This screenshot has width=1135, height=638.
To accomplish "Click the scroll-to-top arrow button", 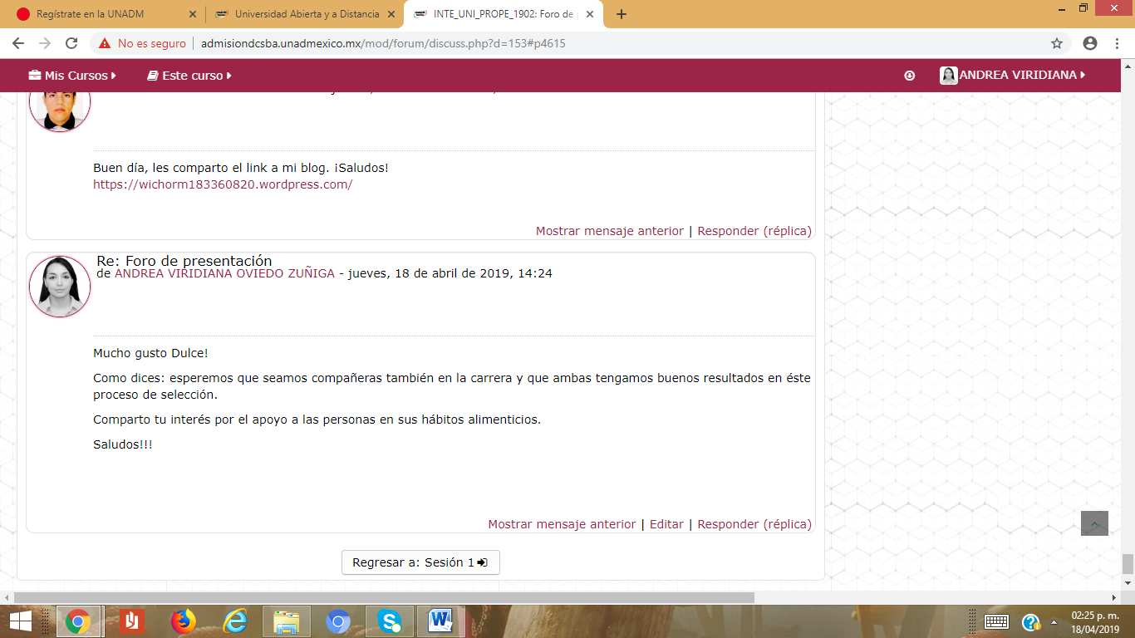I will (1094, 523).
